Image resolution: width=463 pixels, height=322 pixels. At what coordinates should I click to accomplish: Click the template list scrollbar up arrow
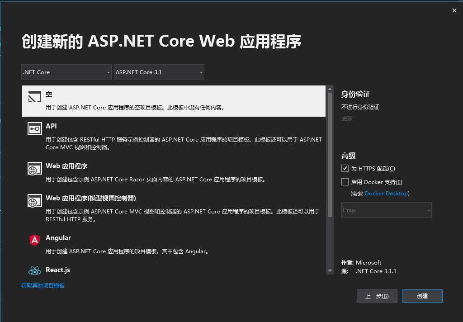coord(330,89)
